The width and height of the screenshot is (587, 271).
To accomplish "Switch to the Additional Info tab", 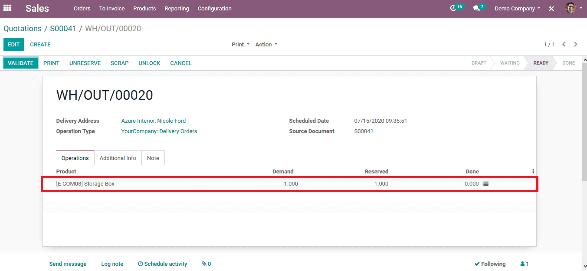I will pos(118,158).
